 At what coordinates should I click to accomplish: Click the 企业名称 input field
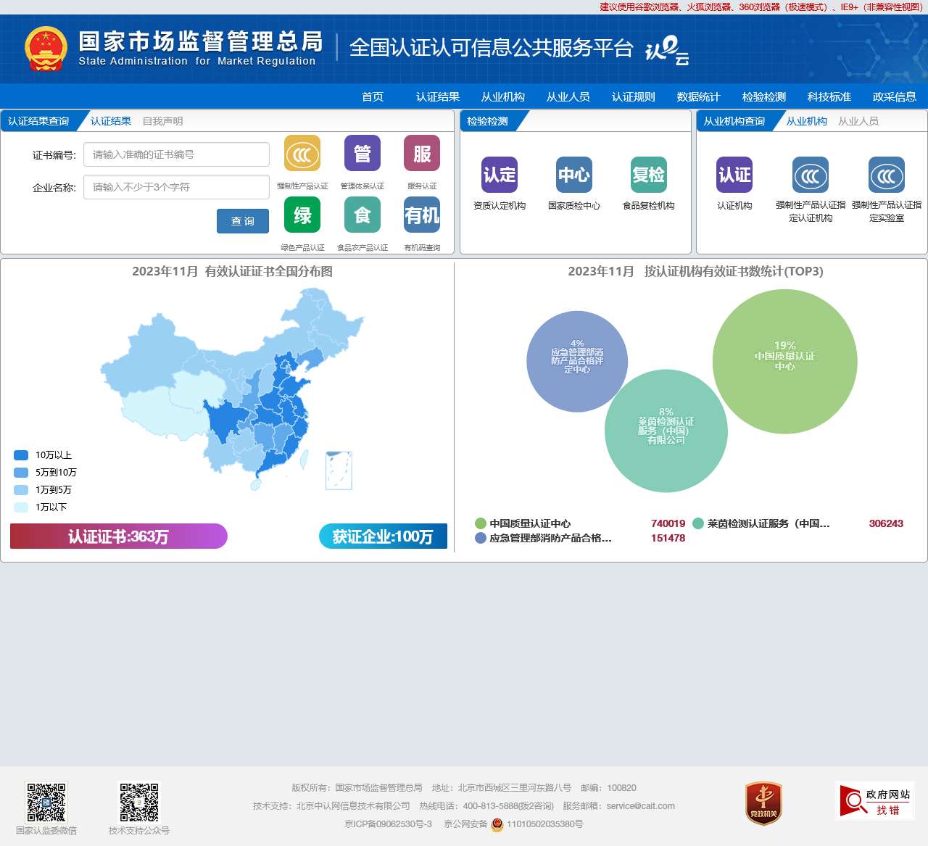176,187
